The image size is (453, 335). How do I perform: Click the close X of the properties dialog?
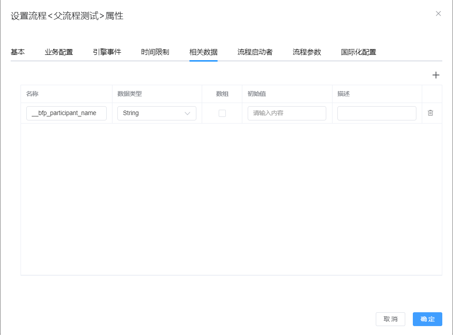tap(438, 13)
